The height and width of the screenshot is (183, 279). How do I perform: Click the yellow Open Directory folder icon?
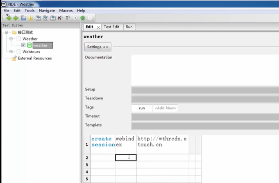click(31, 18)
